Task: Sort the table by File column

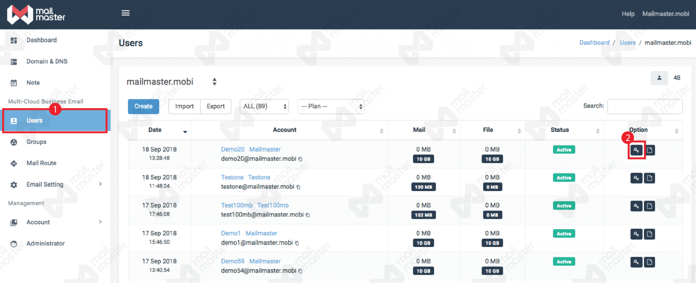Action: [x=492, y=130]
